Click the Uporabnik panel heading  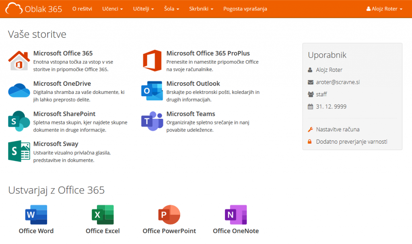327,55
